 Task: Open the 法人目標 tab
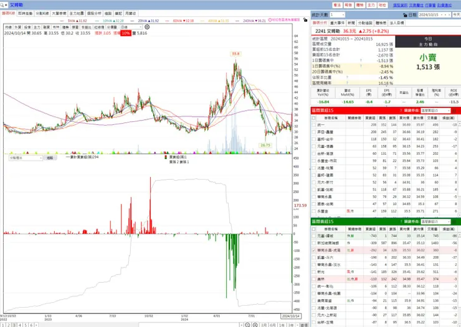[397, 23]
